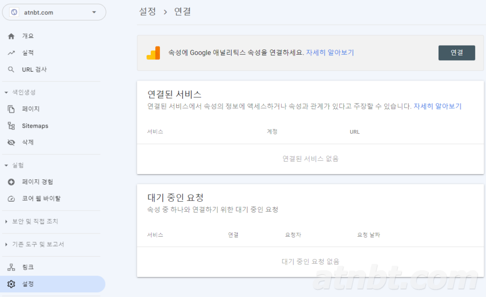The height and width of the screenshot is (297, 486).
Task: Click the Google Analytics bar chart icon
Action: [153, 53]
